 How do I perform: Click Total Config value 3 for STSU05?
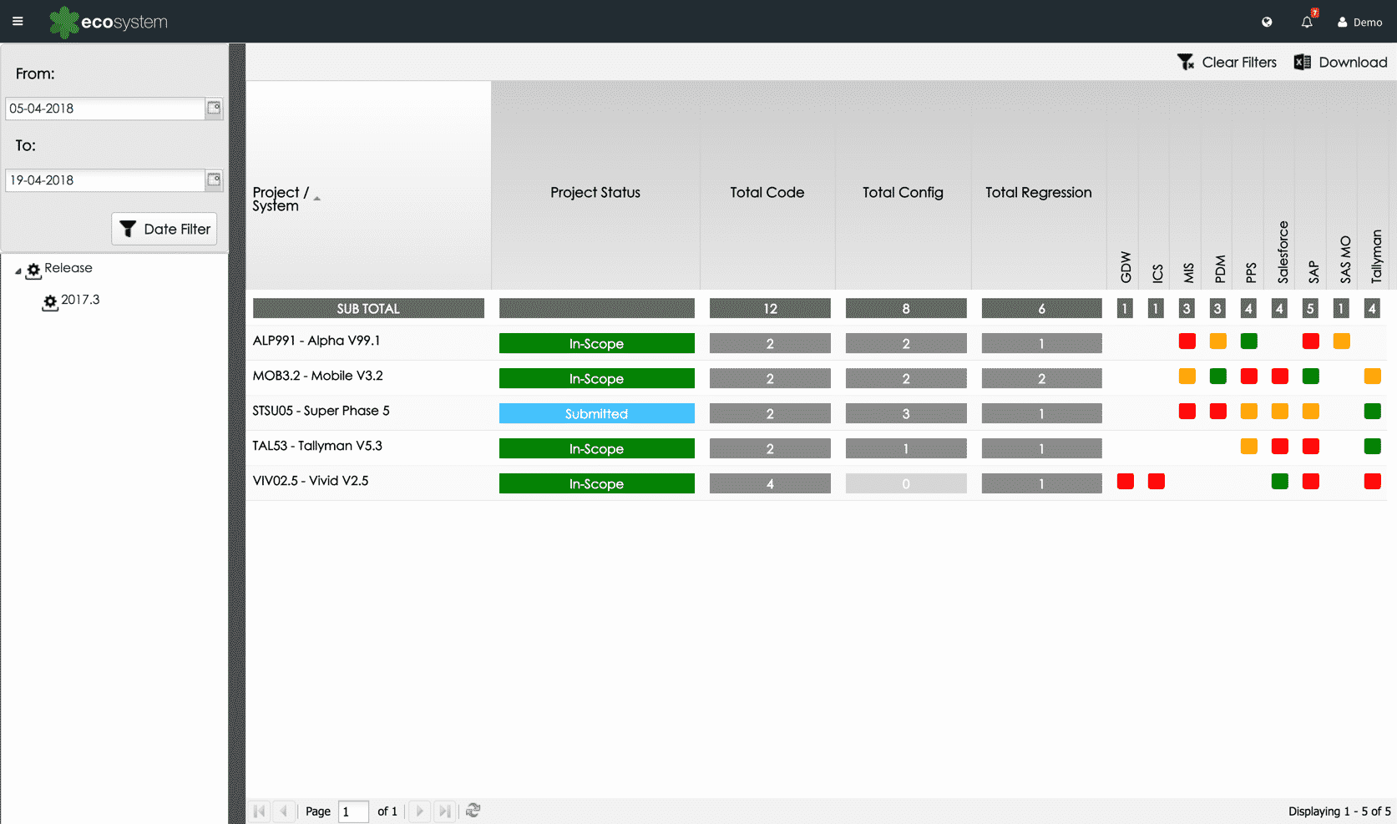(x=906, y=413)
